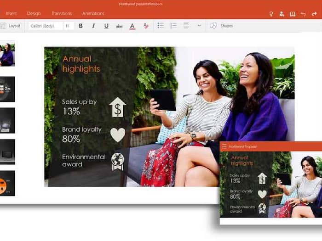This screenshot has width=322, height=241.
Task: Open the Calibri (Body) font dropdown
Action: pos(45,26)
